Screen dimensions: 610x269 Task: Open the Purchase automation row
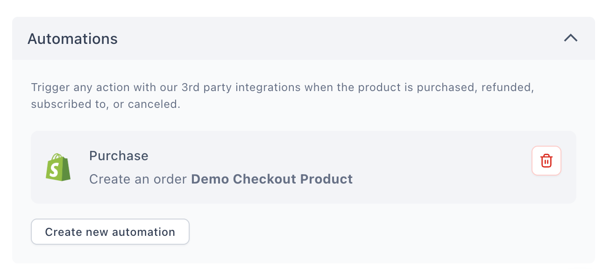coord(304,167)
